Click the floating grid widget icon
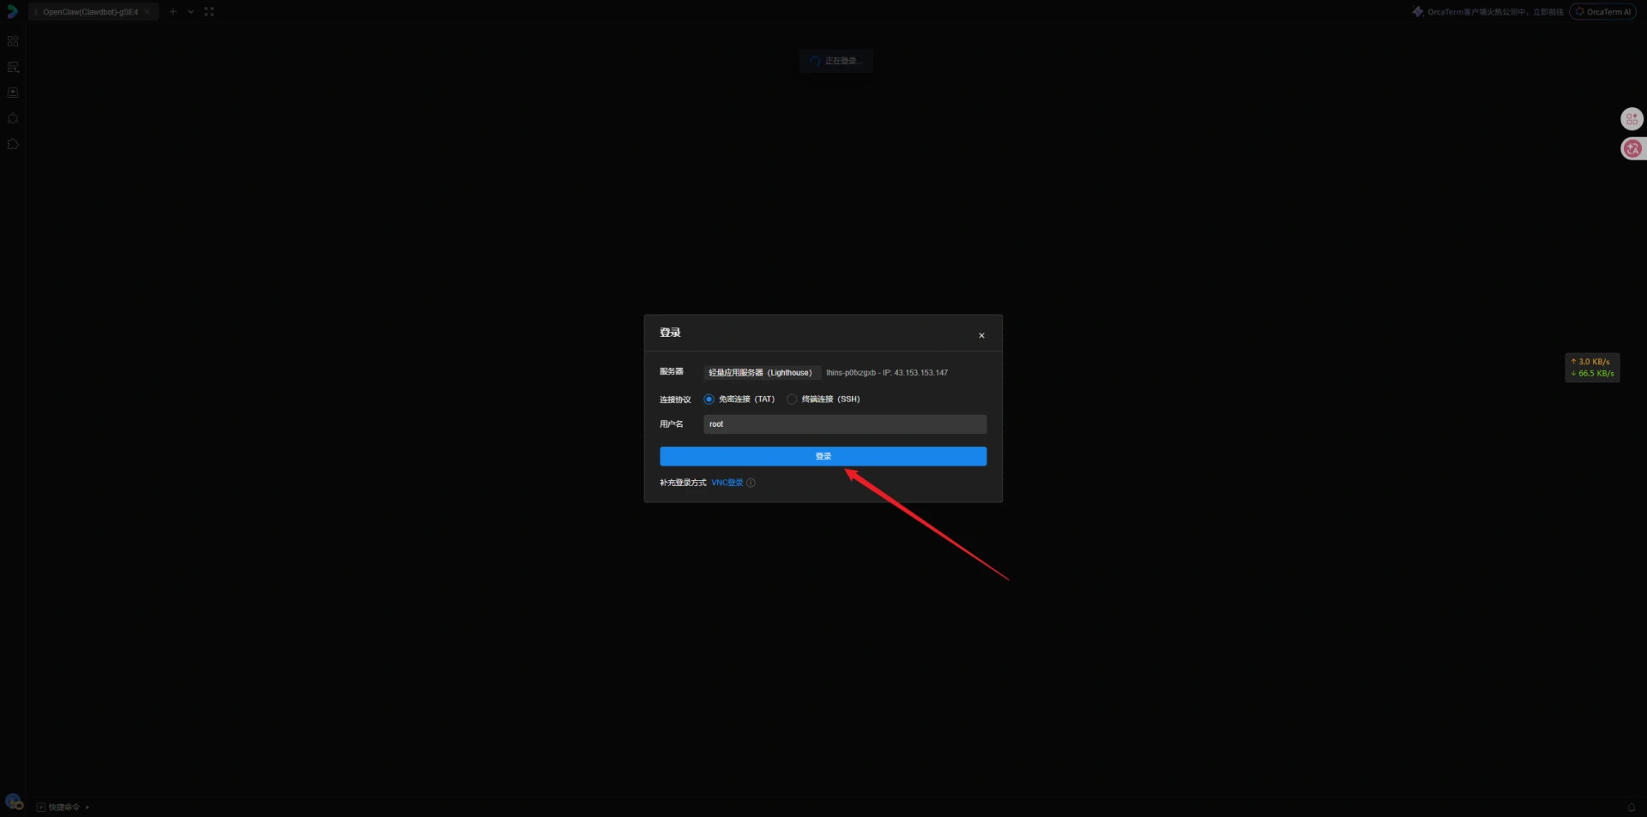Image resolution: width=1647 pixels, height=817 pixels. pyautogui.click(x=1632, y=119)
